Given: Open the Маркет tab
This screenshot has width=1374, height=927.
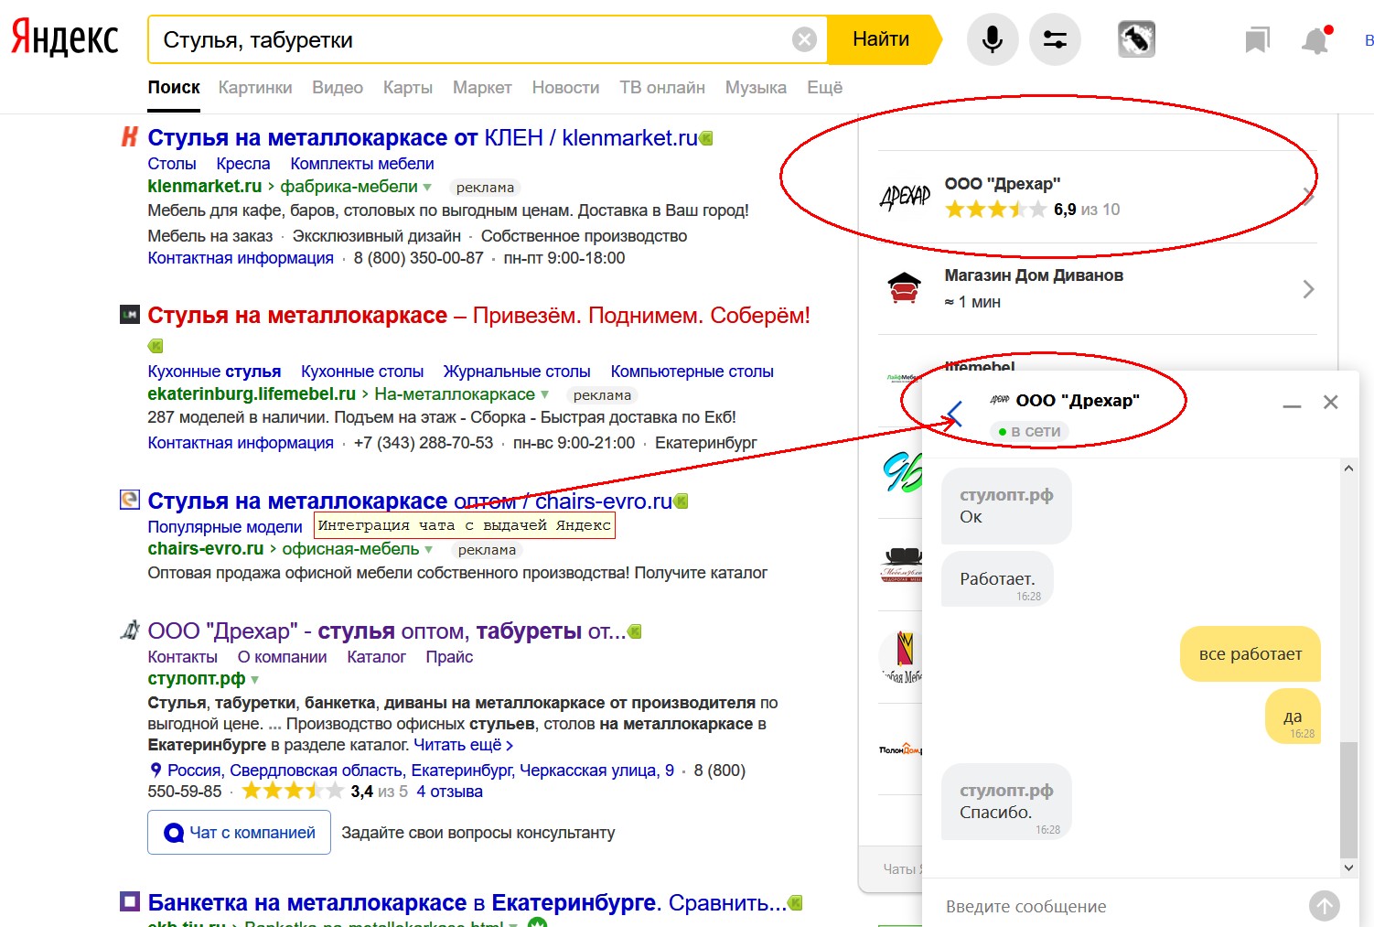Looking at the screenshot, I should [482, 88].
